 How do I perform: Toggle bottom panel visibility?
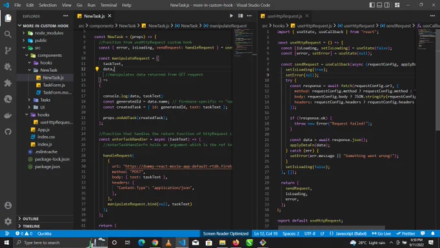click(379, 5)
